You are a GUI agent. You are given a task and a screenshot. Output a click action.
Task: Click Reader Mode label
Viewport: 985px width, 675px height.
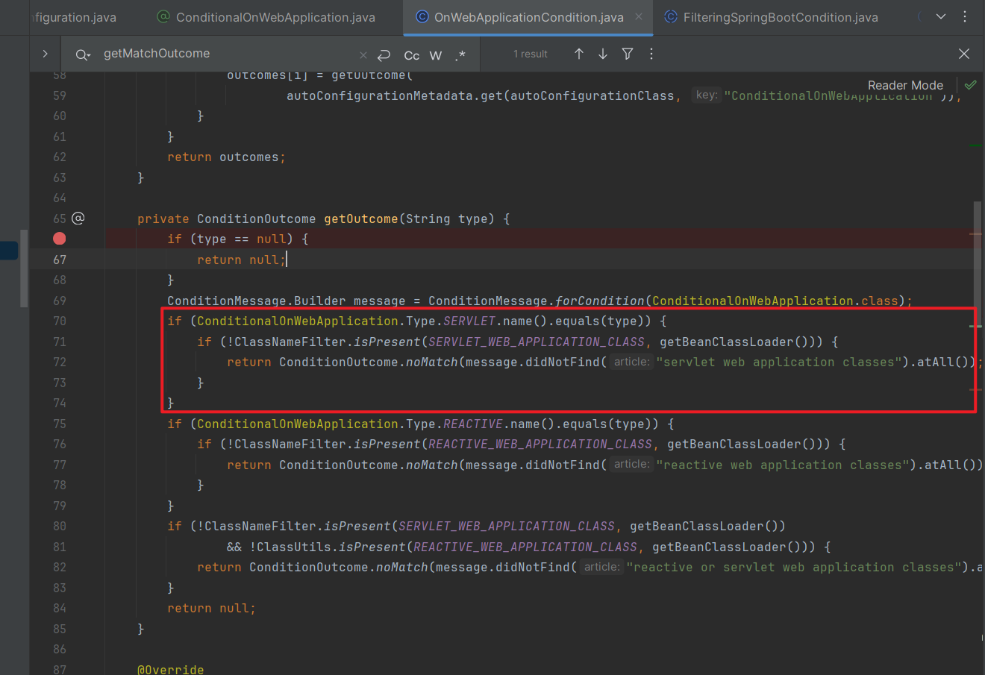click(x=905, y=85)
